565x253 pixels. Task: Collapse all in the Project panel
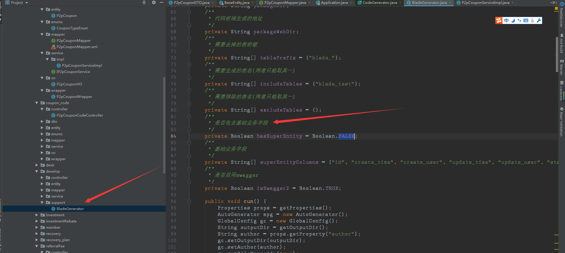[x=144, y=2]
